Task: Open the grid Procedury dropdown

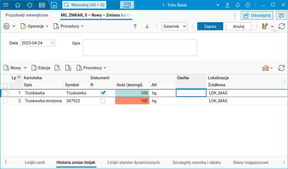Action: pyautogui.click(x=92, y=68)
